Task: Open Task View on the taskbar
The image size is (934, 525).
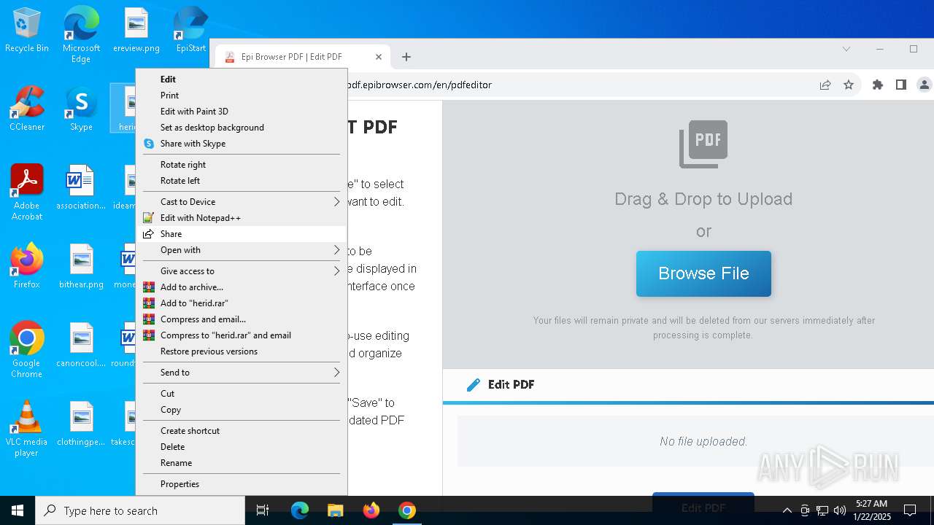Action: 263,510
